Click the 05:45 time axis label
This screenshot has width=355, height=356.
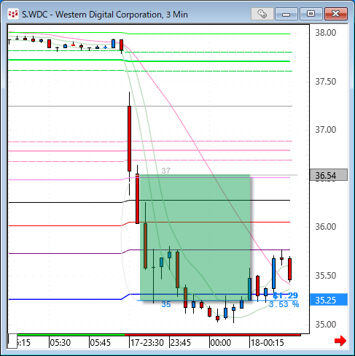coord(100,343)
